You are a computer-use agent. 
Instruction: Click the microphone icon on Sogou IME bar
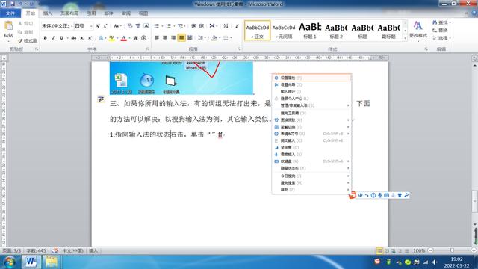380,195
